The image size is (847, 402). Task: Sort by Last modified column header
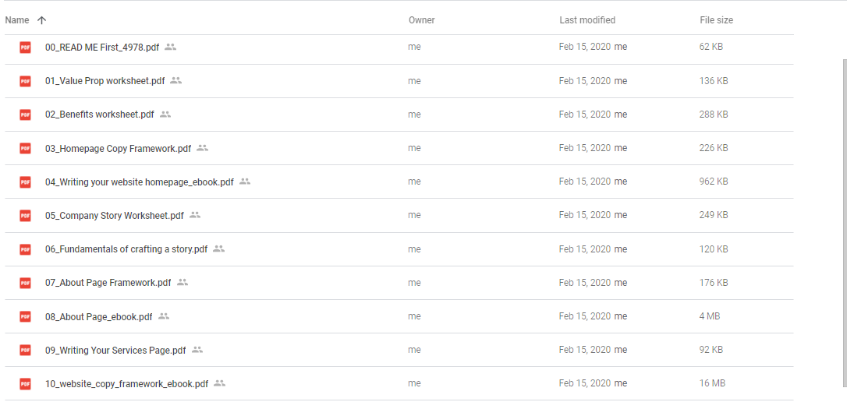(x=587, y=20)
